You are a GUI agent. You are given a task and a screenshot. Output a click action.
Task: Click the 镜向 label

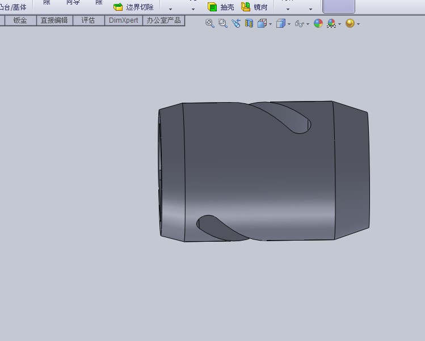tap(260, 7)
